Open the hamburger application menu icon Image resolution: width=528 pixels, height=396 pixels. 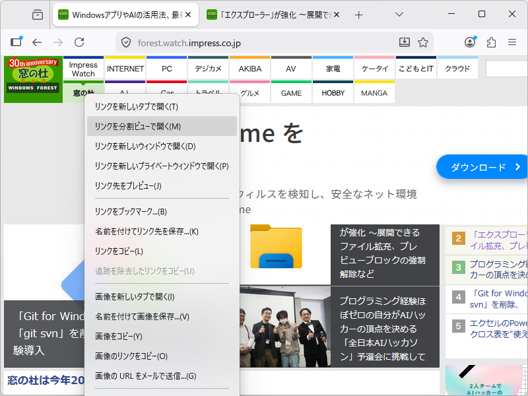point(511,42)
